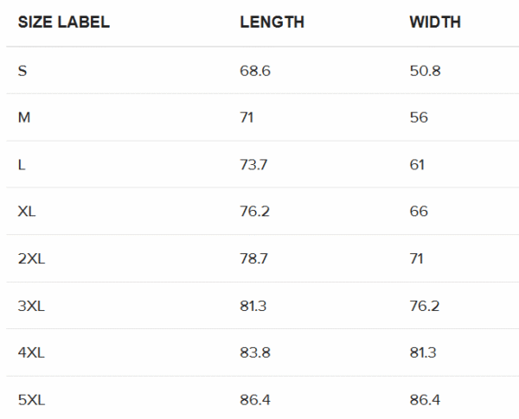Click the 81.3 width value for 4XL
The image size is (519, 419).
(x=423, y=352)
